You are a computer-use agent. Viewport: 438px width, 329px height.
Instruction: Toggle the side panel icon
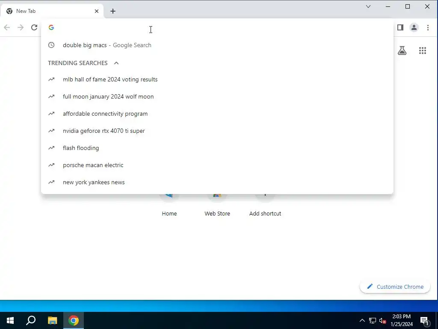click(400, 27)
